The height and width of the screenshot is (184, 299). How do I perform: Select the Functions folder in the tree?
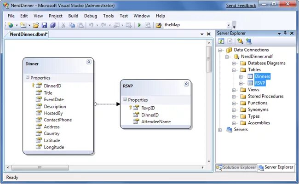258,103
